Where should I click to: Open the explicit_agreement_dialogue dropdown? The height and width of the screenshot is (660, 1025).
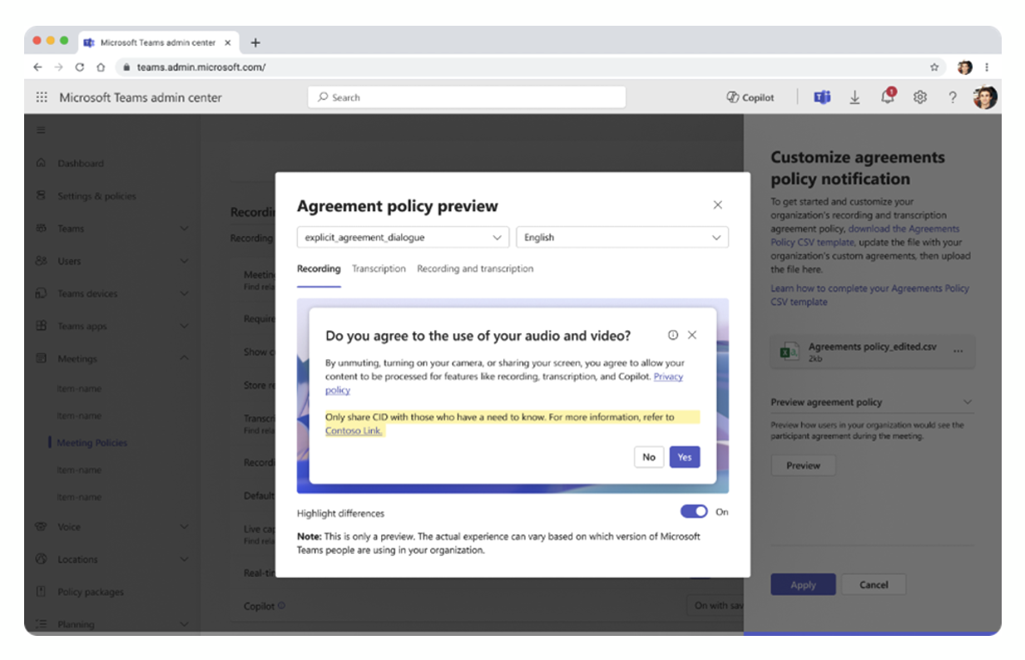click(x=403, y=238)
